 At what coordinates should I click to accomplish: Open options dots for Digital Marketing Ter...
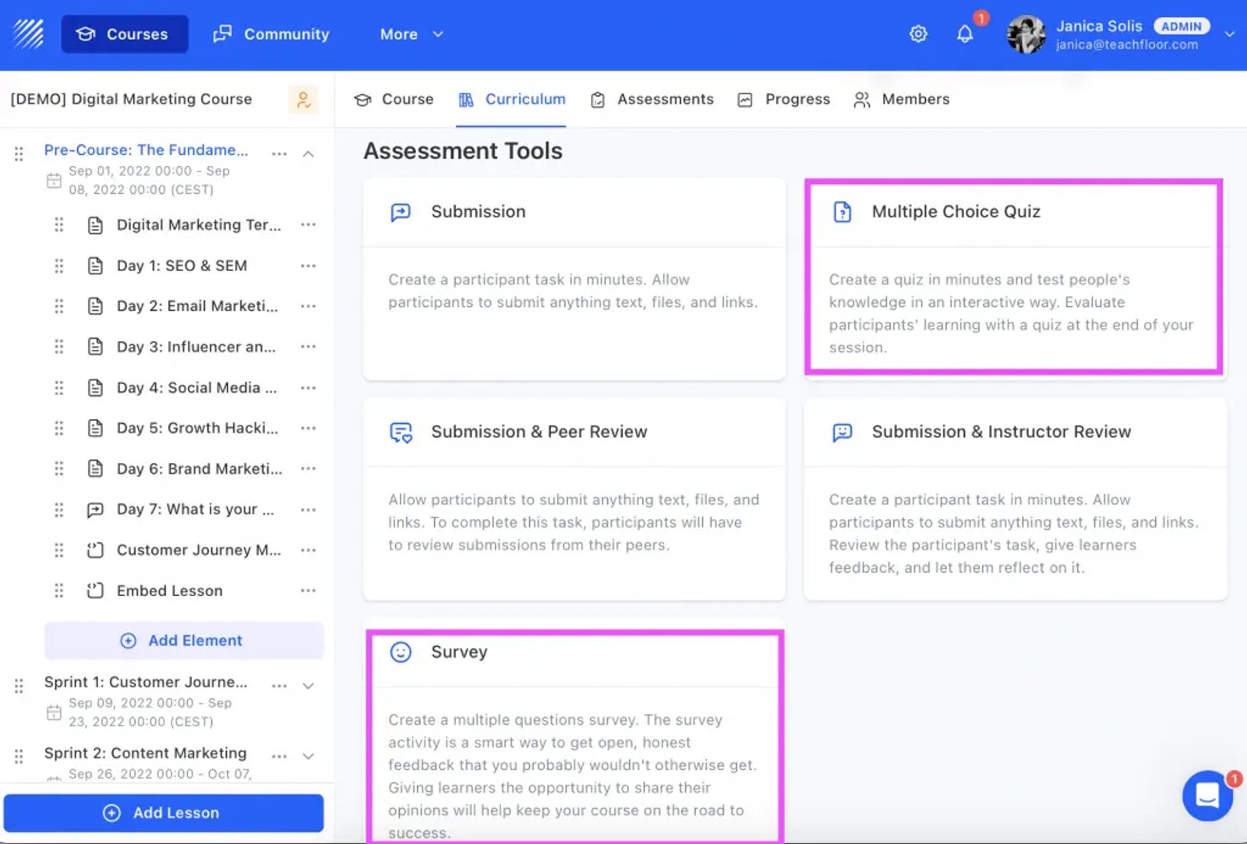click(x=309, y=224)
